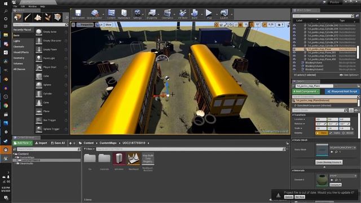Open the Filters dropdown in Content Browser

[89, 149]
